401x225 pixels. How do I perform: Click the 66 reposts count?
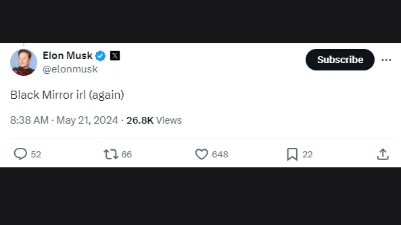coord(127,154)
